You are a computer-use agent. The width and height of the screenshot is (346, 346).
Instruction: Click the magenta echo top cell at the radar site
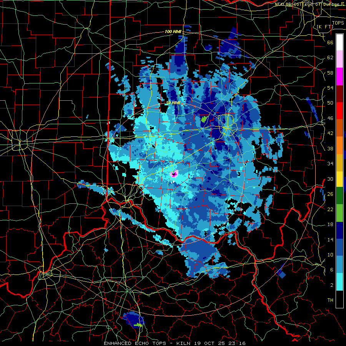[x=174, y=175]
